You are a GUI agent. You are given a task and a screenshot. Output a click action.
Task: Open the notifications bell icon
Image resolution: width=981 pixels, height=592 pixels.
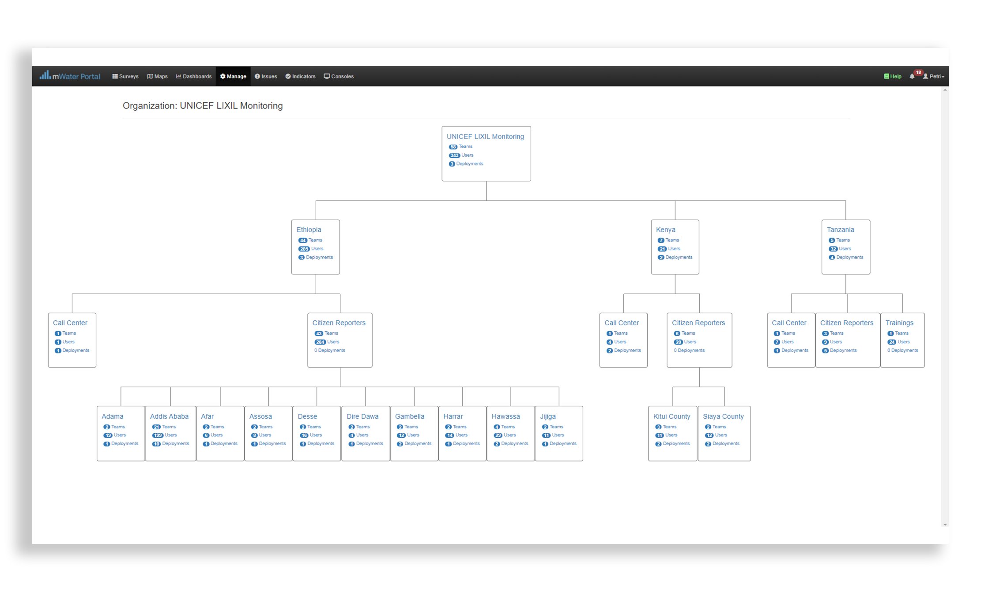[x=912, y=76]
